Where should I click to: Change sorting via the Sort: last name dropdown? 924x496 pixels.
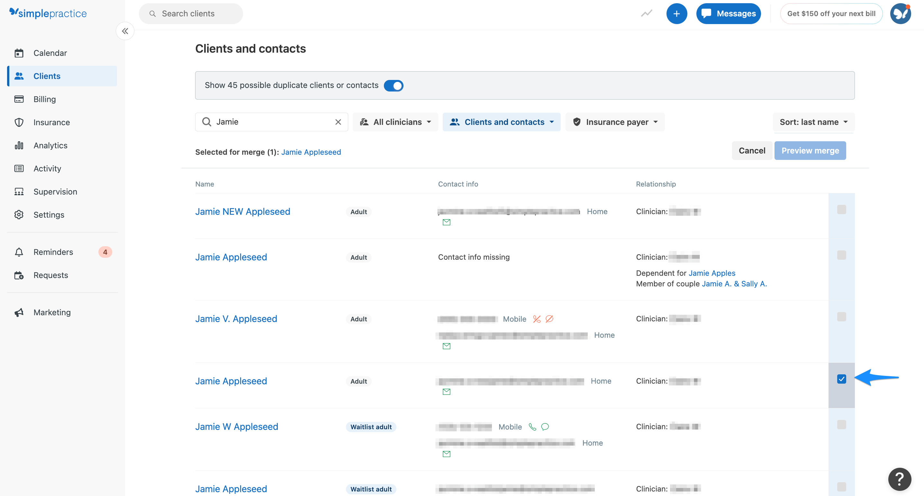coord(813,122)
